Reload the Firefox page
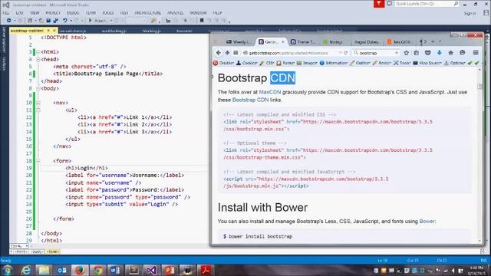 [346, 53]
